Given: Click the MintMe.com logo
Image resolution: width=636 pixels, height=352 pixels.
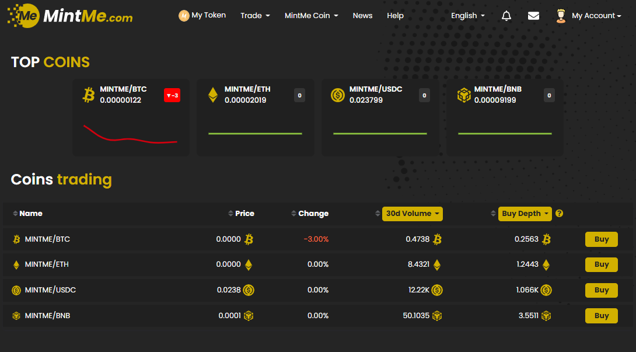Looking at the screenshot, I should click(70, 16).
